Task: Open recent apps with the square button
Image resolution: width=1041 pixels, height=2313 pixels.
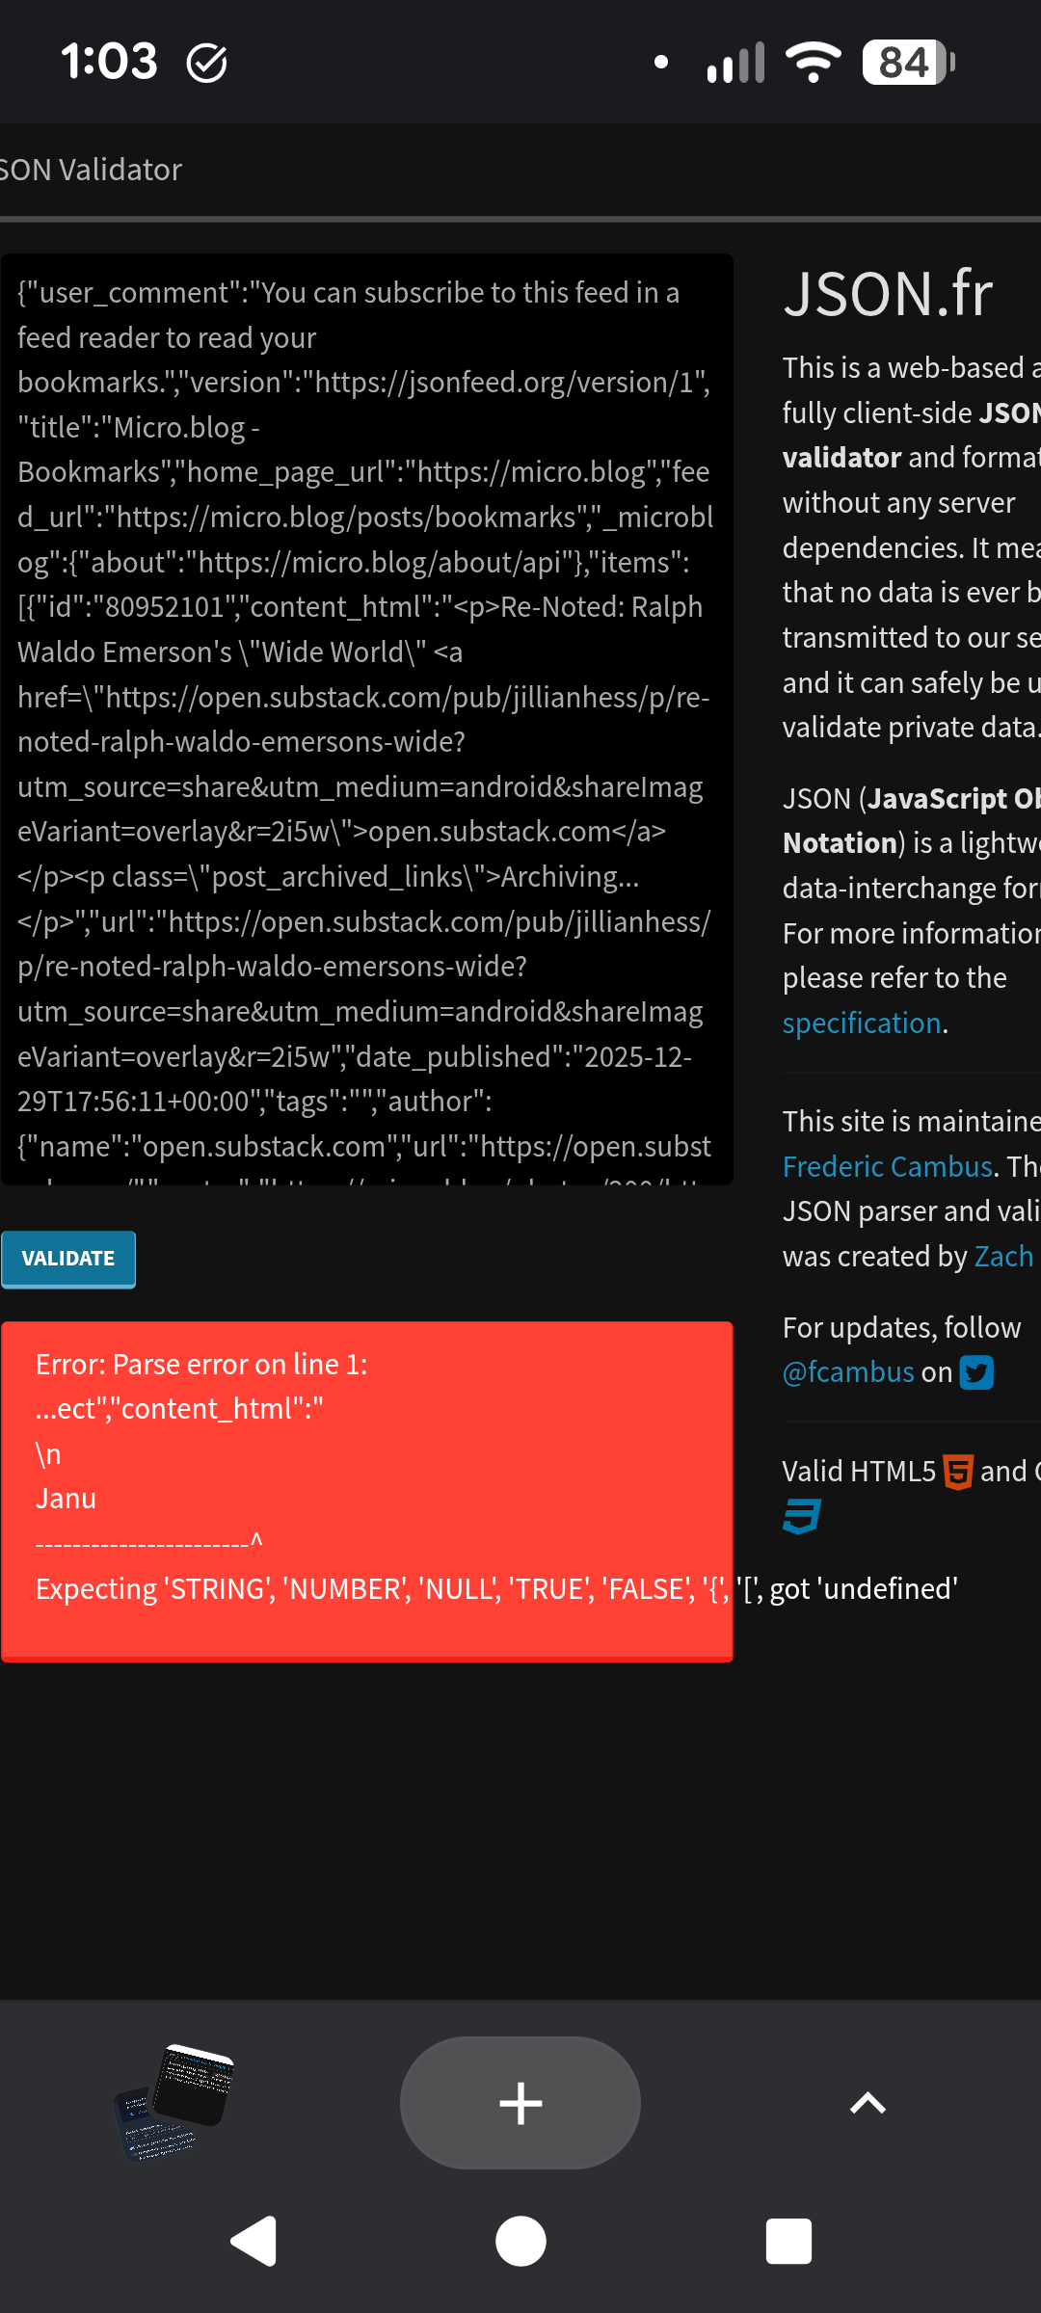Action: [788, 2241]
